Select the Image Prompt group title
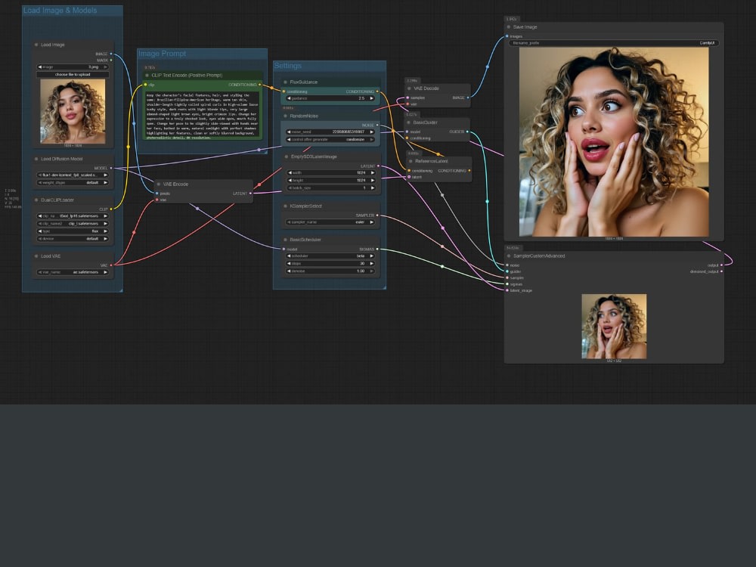This screenshot has height=567, width=756. [163, 54]
